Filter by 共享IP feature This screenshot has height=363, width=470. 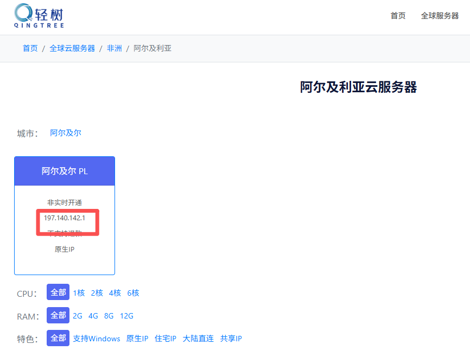(x=231, y=339)
